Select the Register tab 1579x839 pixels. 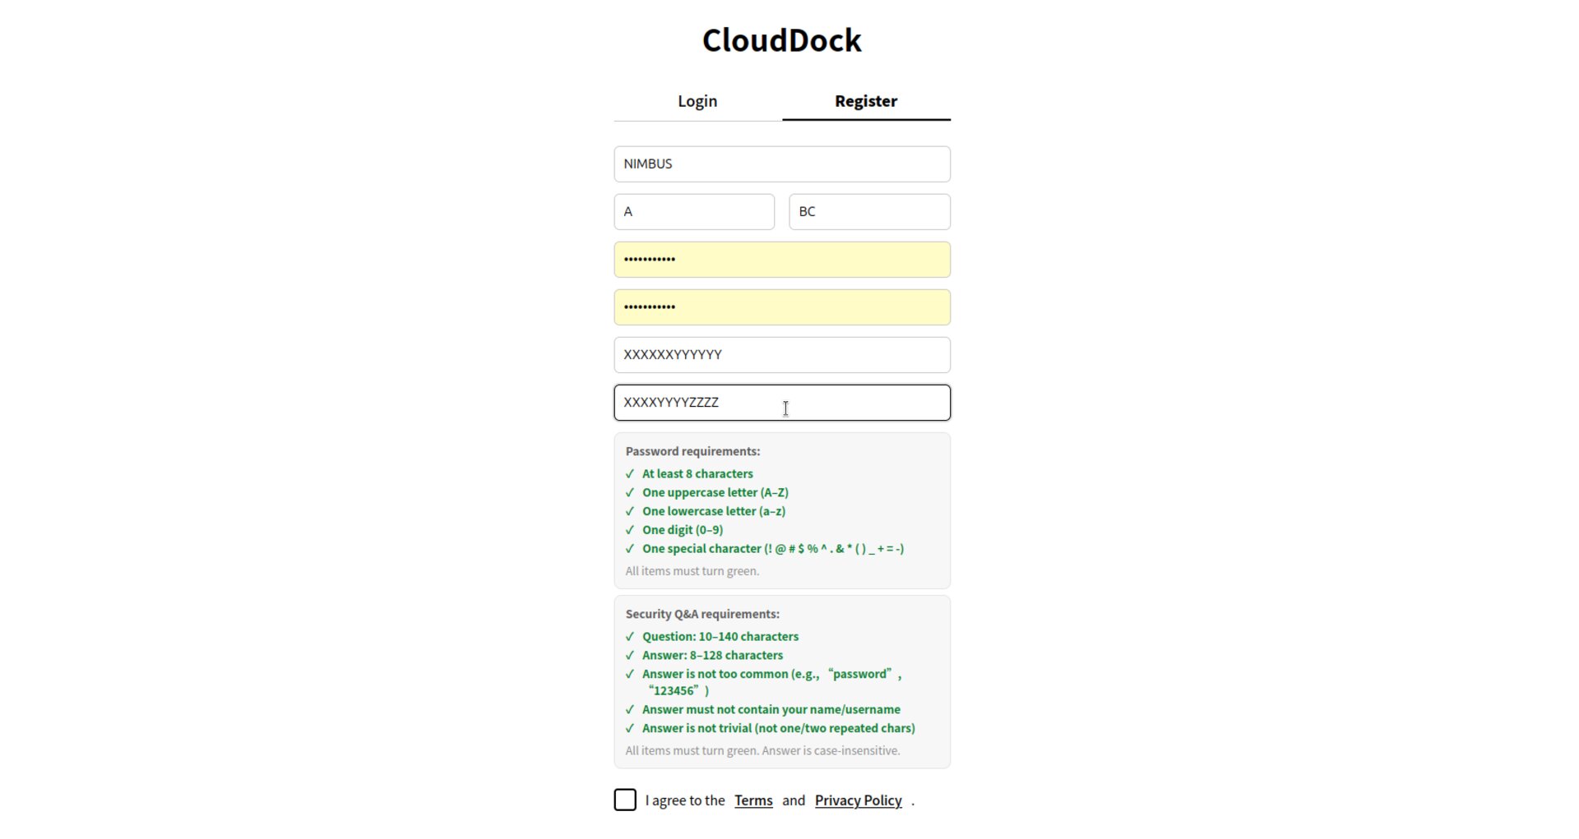pyautogui.click(x=865, y=101)
